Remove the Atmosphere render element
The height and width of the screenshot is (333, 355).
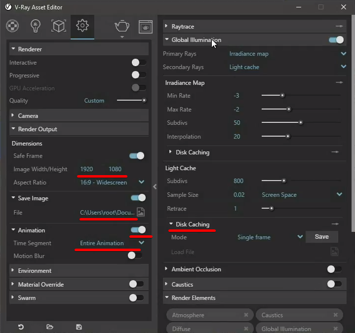coord(246,315)
